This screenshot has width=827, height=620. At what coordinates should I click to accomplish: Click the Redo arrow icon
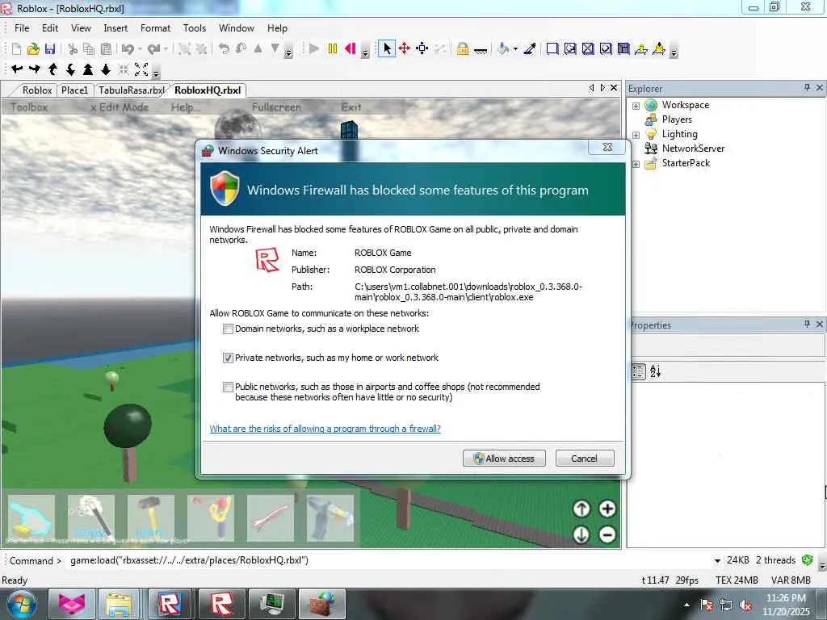(x=153, y=49)
